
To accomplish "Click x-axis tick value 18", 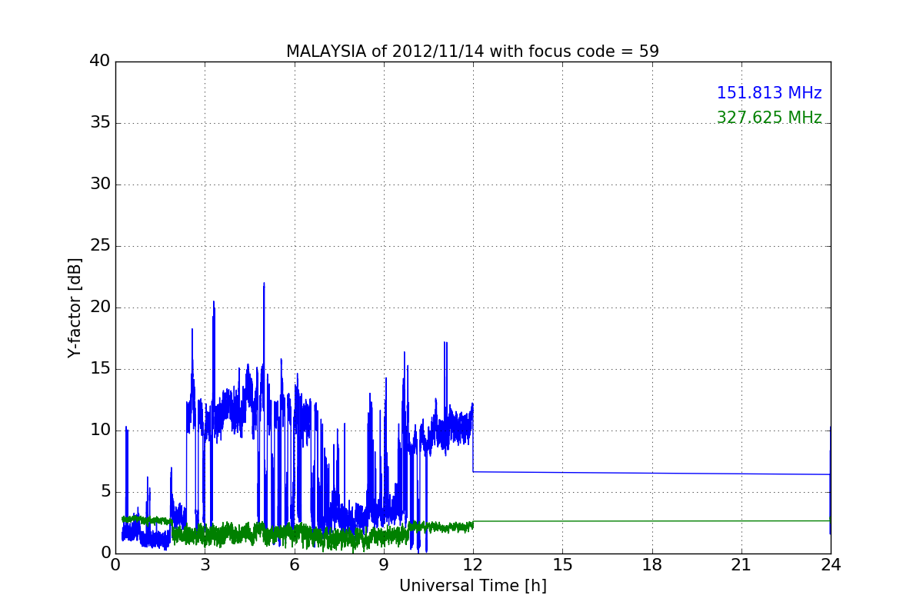I will [652, 565].
